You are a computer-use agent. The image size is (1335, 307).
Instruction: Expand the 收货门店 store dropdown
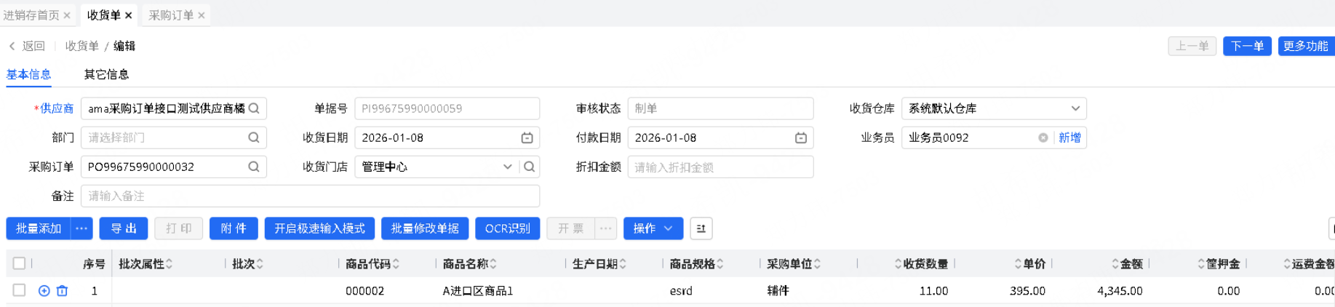[507, 167]
